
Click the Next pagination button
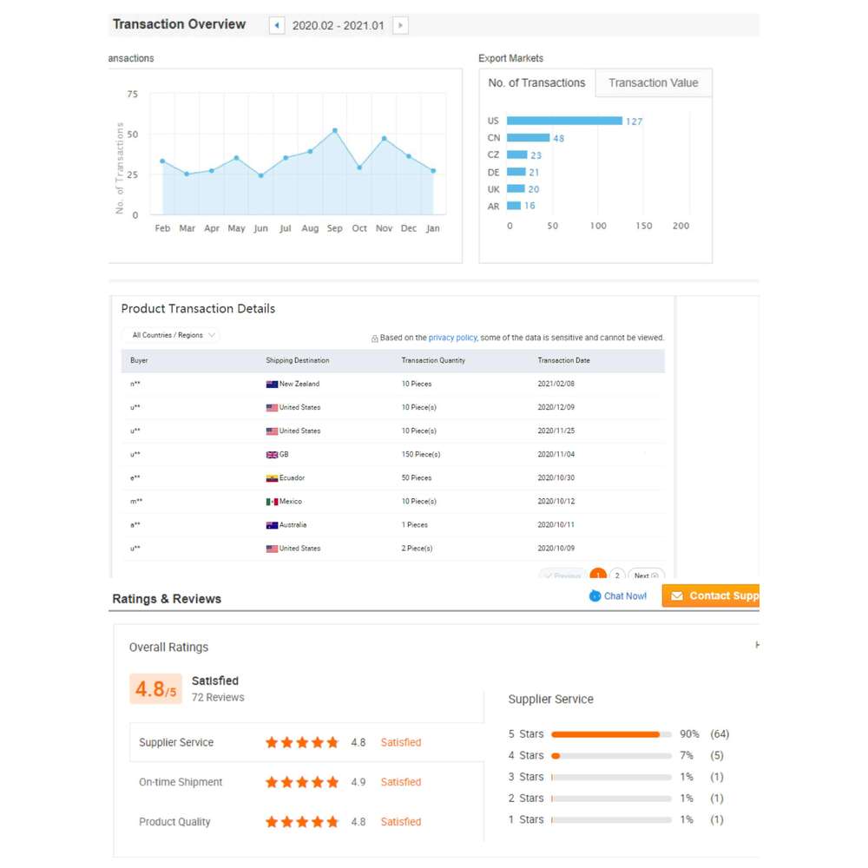pyautogui.click(x=645, y=575)
